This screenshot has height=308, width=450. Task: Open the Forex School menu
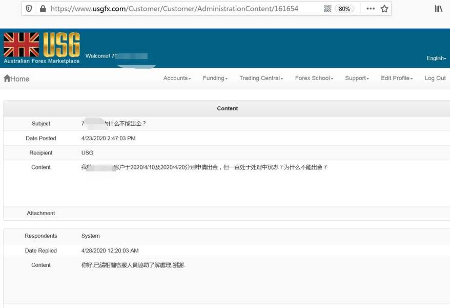(x=314, y=78)
